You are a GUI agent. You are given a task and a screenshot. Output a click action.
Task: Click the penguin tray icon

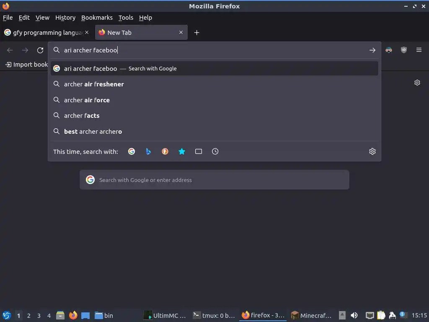tap(392, 315)
